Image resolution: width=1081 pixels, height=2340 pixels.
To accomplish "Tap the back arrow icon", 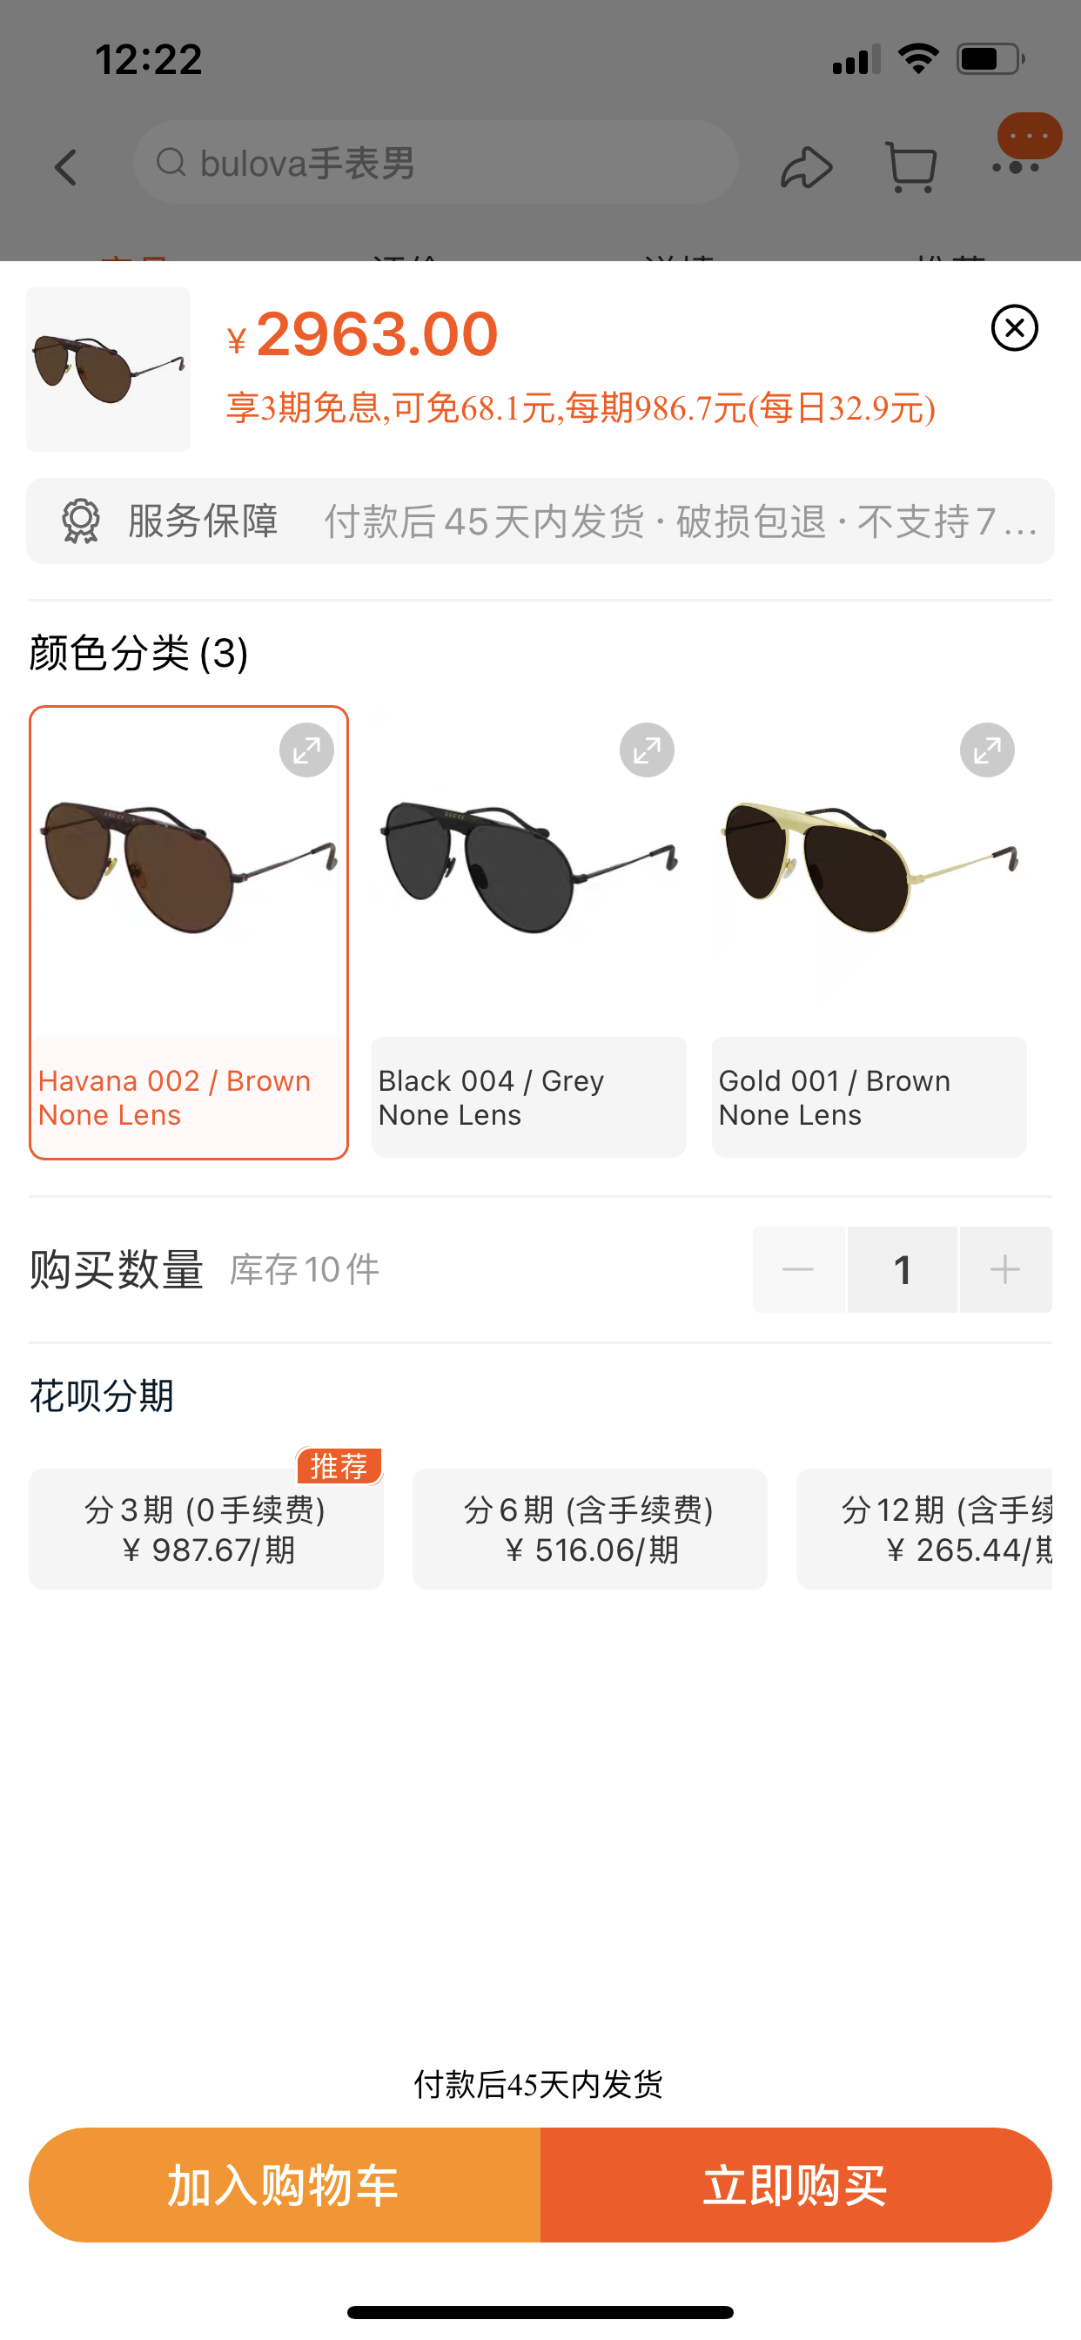I will pos(65,167).
